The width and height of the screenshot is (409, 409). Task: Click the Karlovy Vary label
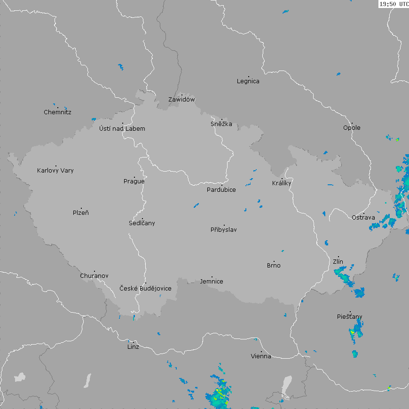(x=55, y=171)
